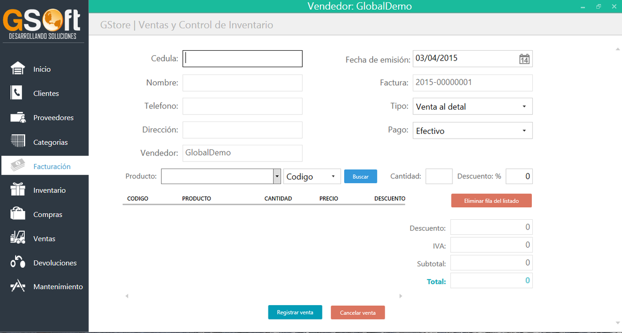Restore the window size
The image size is (622, 333).
click(x=598, y=7)
